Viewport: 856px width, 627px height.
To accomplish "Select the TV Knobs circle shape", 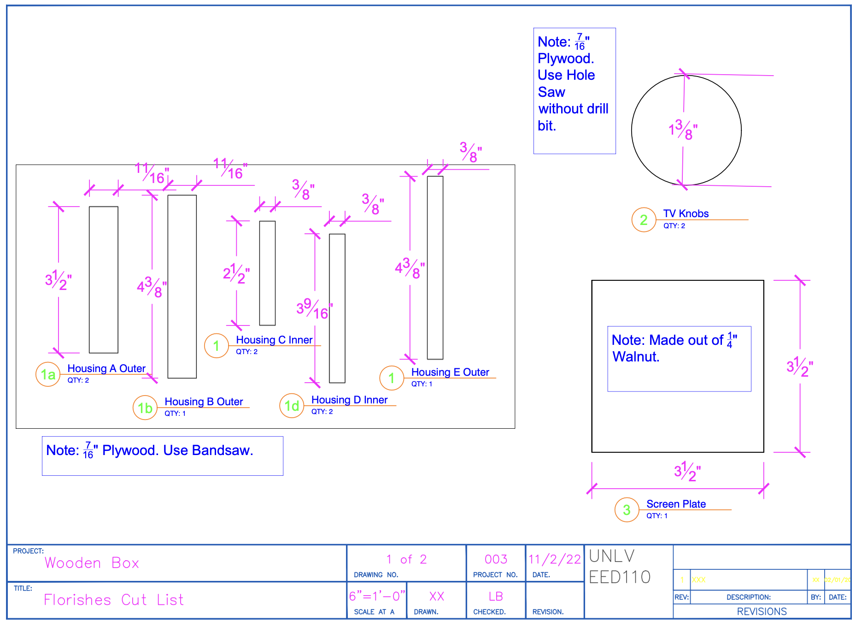I will 686,130.
